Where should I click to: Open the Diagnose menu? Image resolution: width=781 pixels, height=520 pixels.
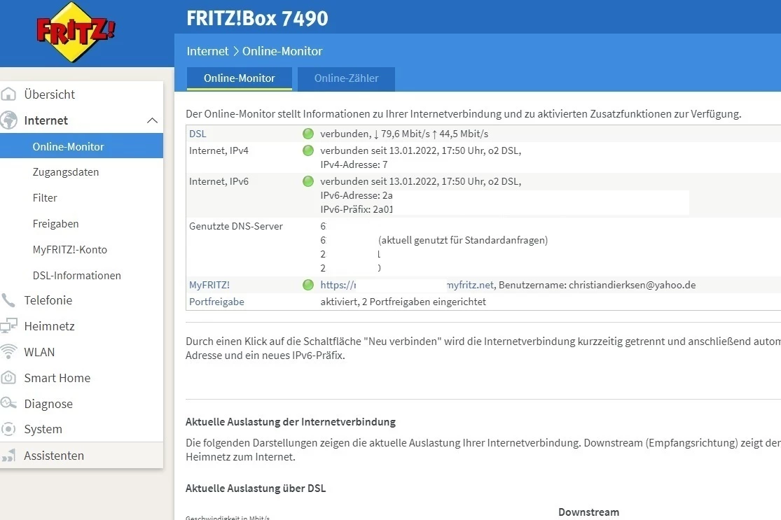tap(48, 404)
